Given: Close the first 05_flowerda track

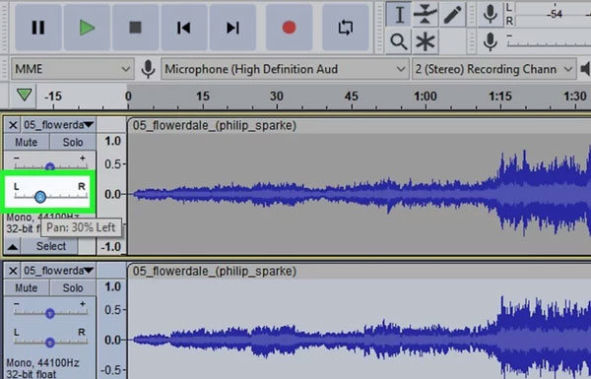Looking at the screenshot, I should point(13,125).
